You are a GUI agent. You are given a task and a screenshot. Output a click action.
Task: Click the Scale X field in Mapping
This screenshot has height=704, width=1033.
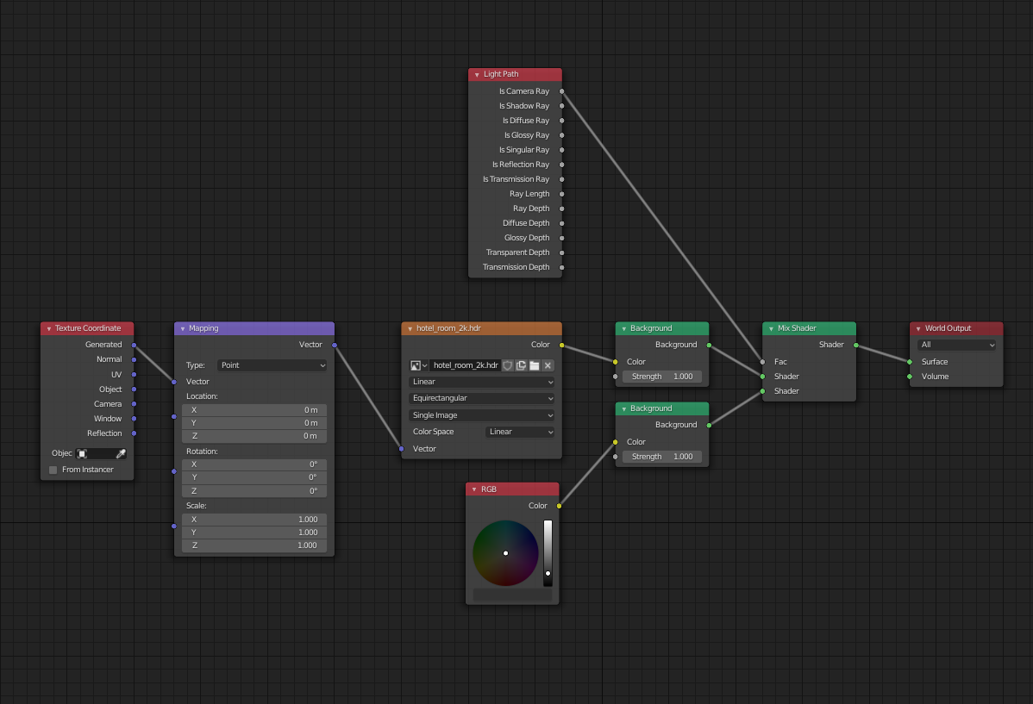pos(254,520)
